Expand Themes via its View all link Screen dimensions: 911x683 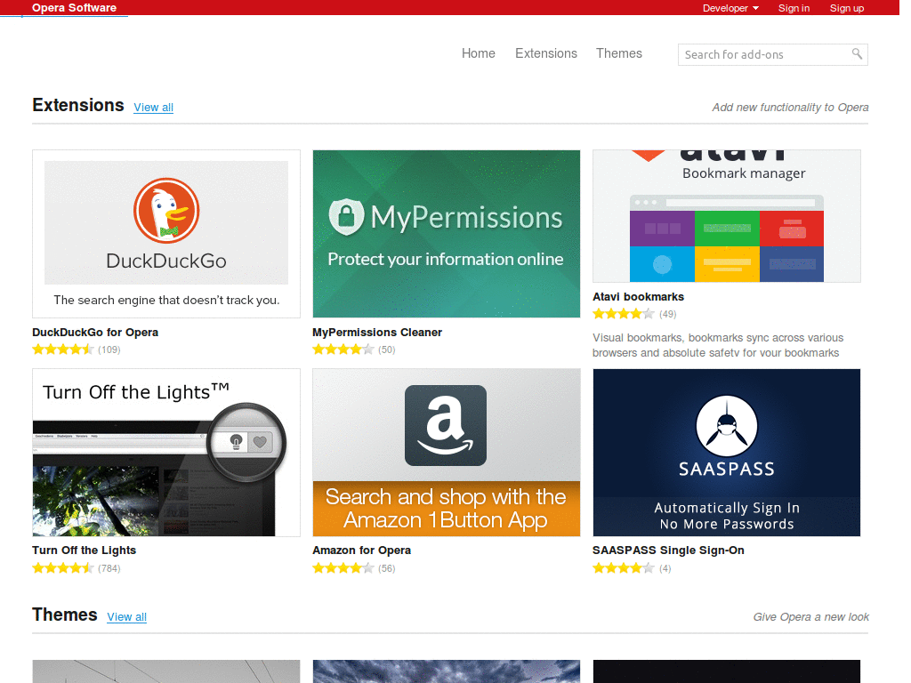point(126,616)
